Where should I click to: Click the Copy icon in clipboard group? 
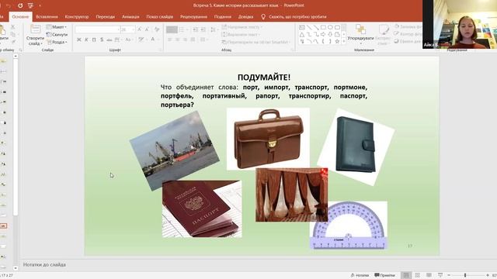(x=13, y=34)
